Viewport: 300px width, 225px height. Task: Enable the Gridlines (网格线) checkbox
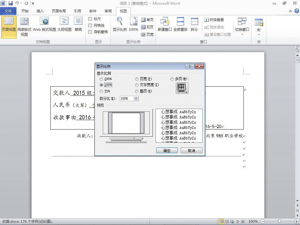click(x=90, y=25)
